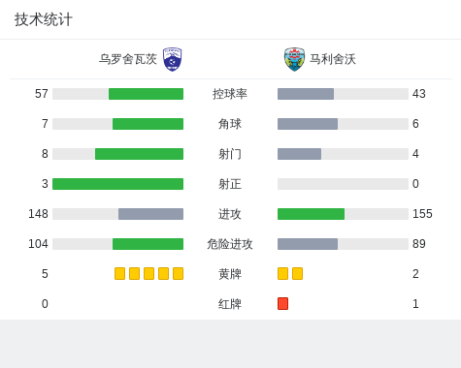Viewport: 461px width, 368px height.
Task: Click the green possession bar showing 57
Action: coord(146,94)
